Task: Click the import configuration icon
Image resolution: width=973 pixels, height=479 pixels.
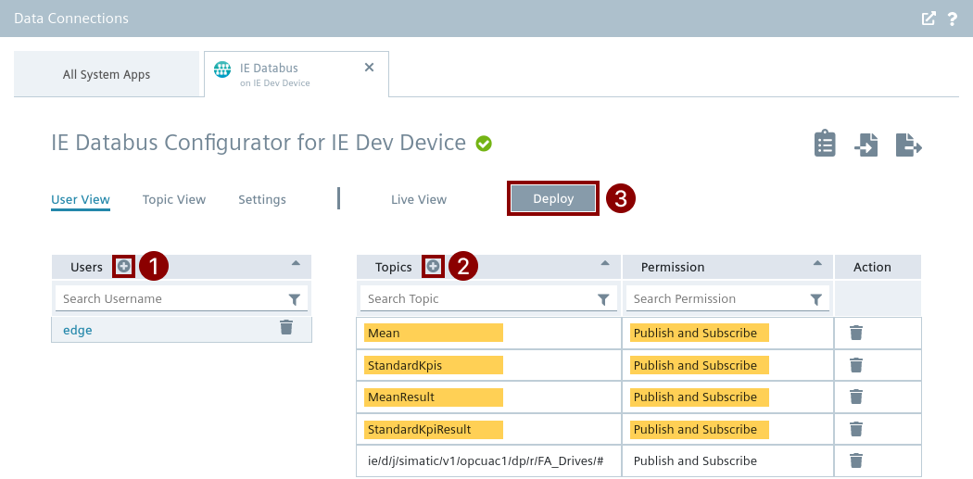Action: pyautogui.click(x=866, y=145)
